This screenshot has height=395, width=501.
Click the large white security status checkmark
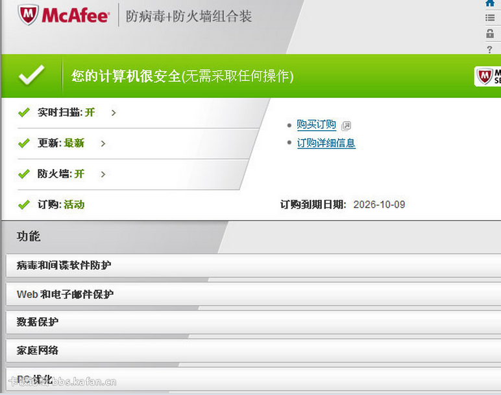(31, 76)
